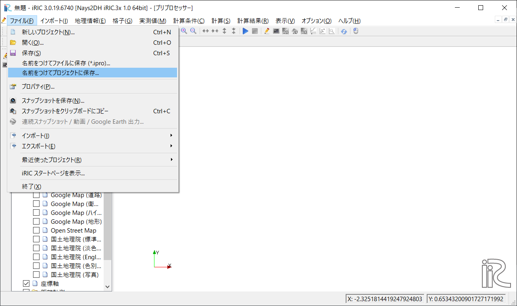Check the 国土地理院 (淡色... checkbox
This screenshot has height=306, width=517.
[36, 248]
